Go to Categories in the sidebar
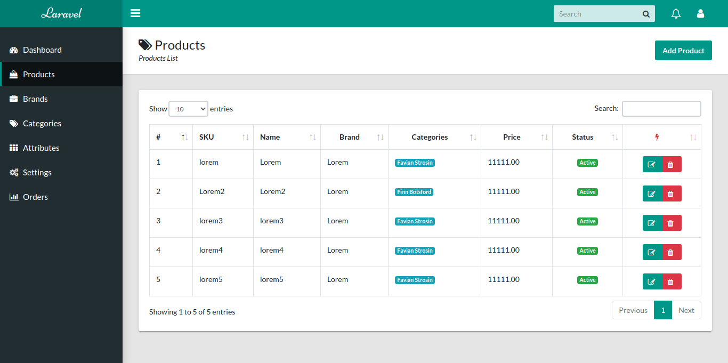728x363 pixels. tap(61, 123)
